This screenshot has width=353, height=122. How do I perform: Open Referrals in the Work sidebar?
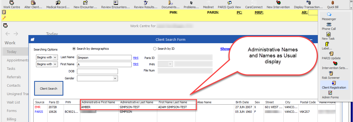(x=14, y=77)
